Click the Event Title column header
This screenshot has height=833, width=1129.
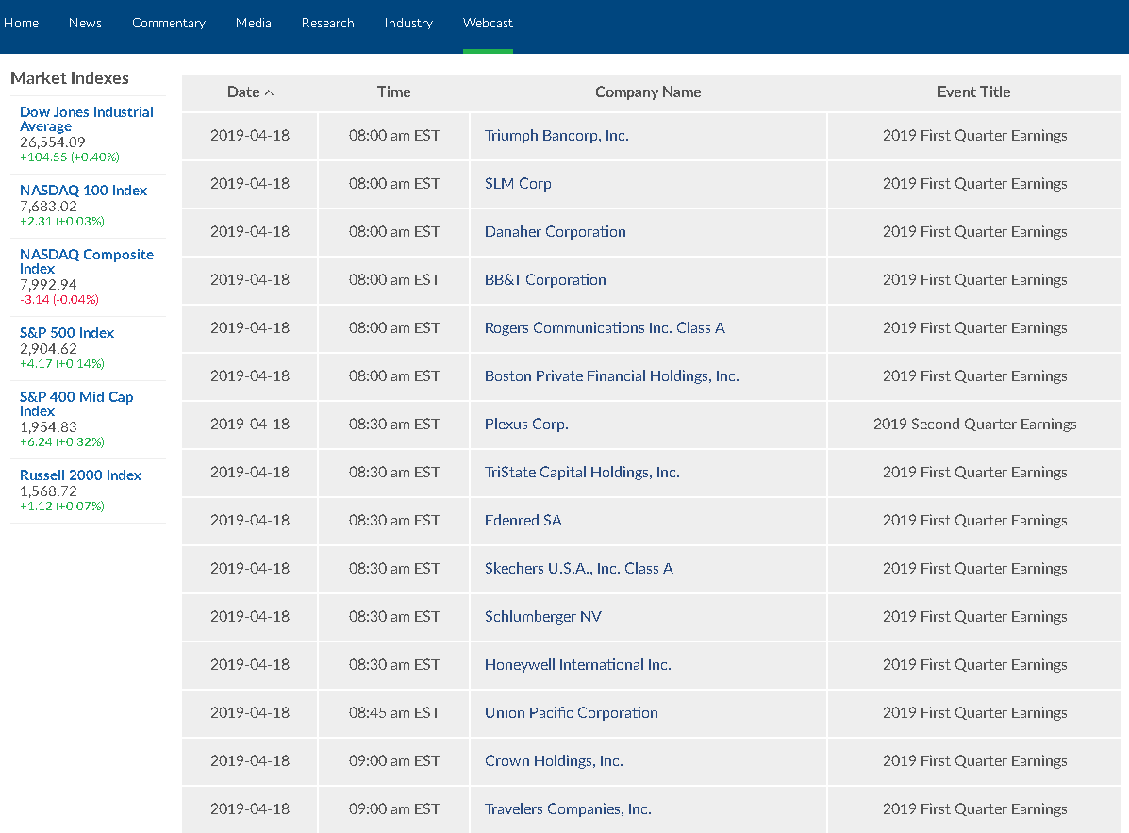click(973, 92)
